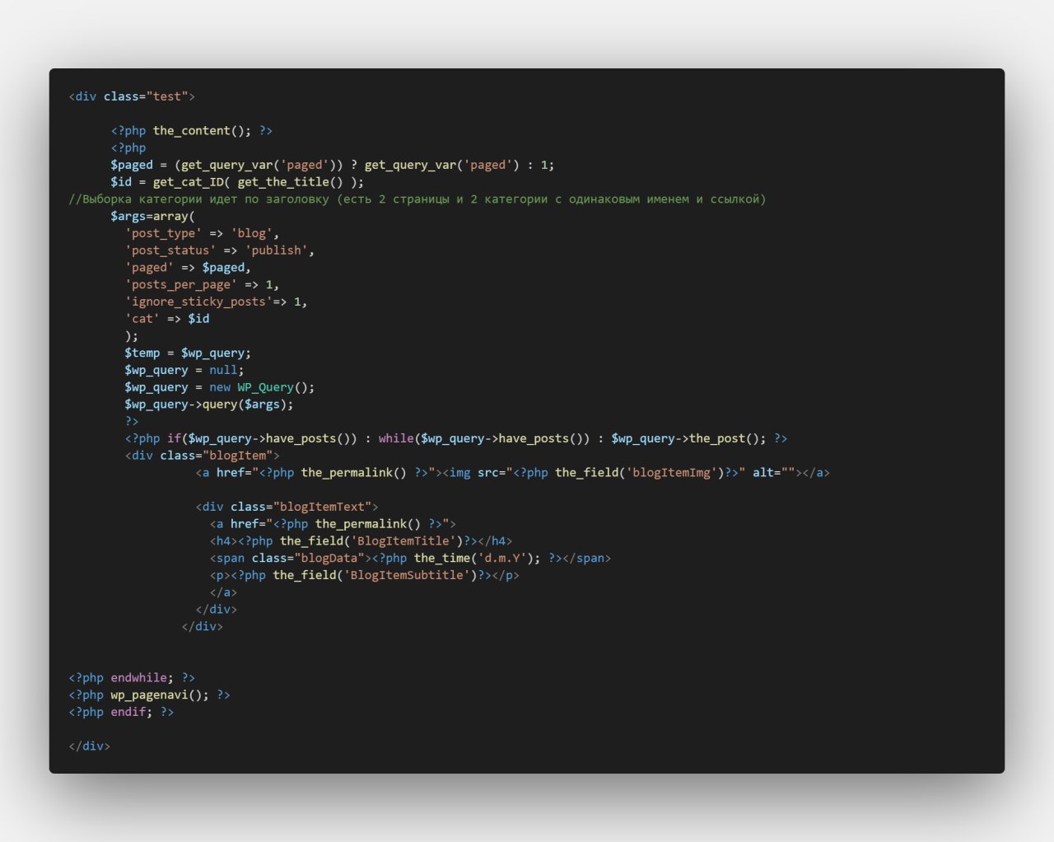Click the 'post_type' => 'blog' line
Image resolution: width=1054 pixels, height=842 pixels.
(203, 233)
